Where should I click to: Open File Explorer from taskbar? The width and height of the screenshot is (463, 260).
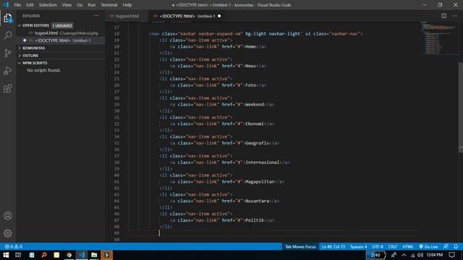(94, 255)
